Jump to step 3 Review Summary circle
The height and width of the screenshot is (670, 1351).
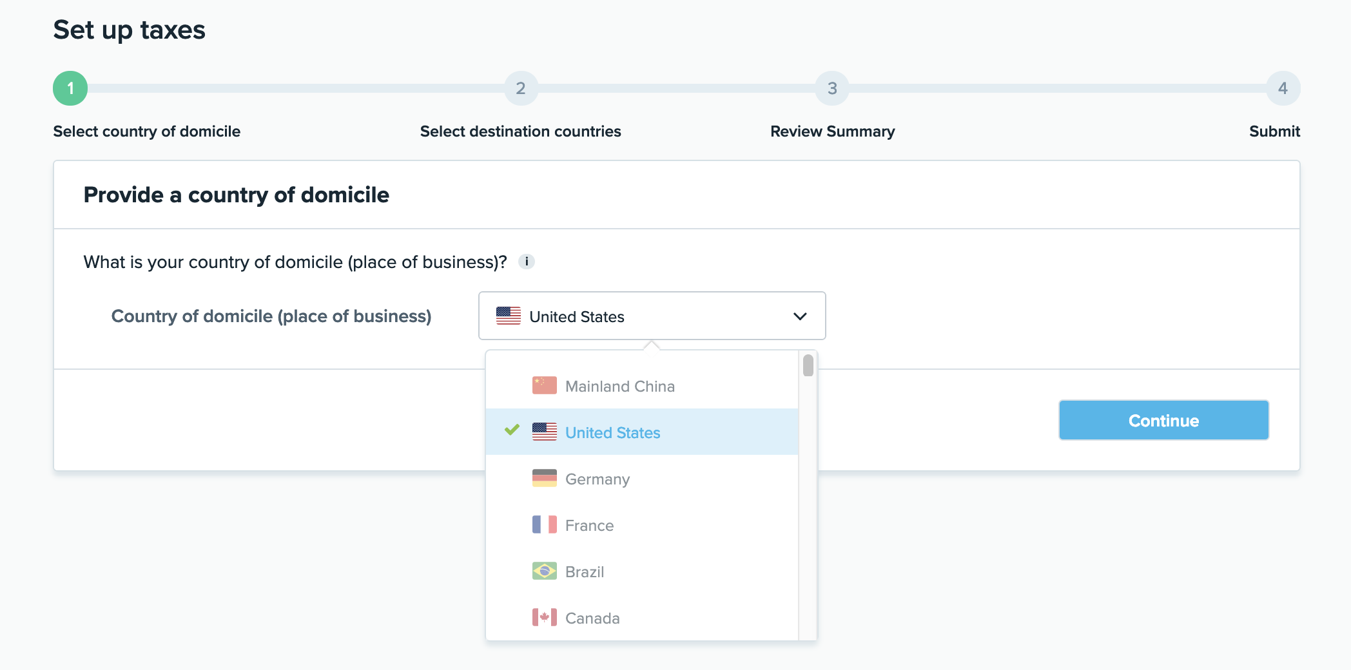832,88
